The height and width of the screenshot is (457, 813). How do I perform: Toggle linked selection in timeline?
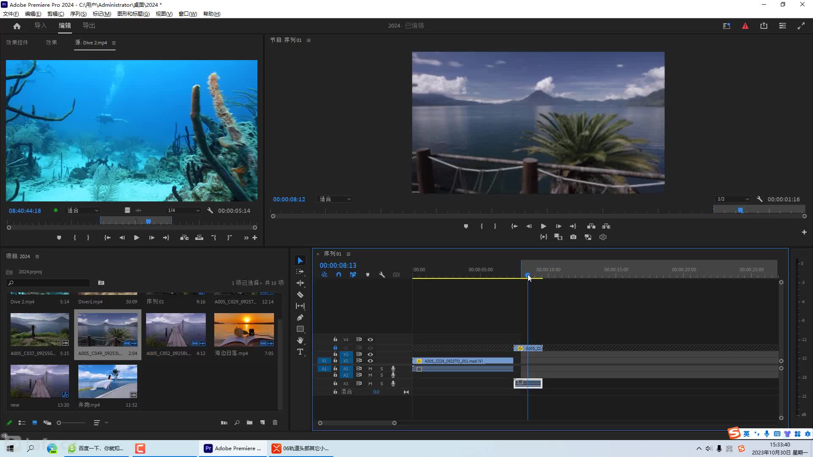tap(353, 275)
